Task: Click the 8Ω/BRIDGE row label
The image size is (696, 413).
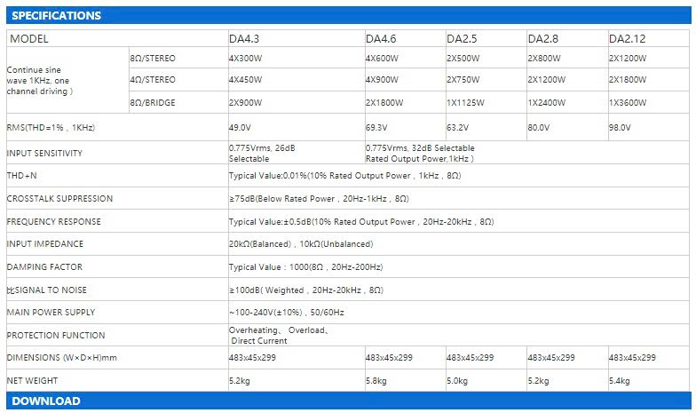Action: click(154, 103)
